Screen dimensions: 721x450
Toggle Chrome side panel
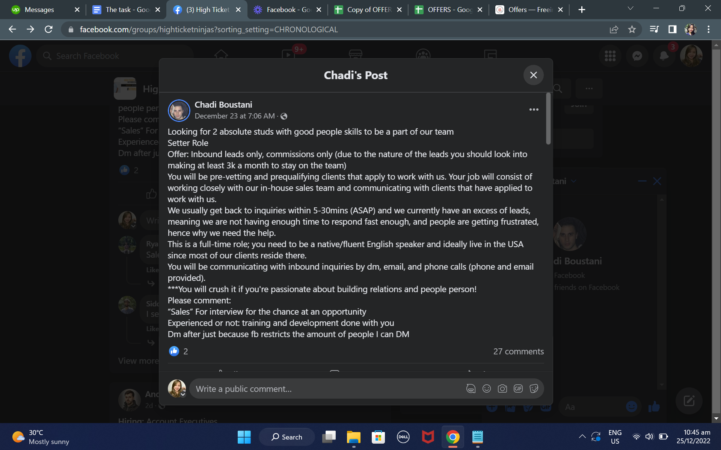[672, 29]
